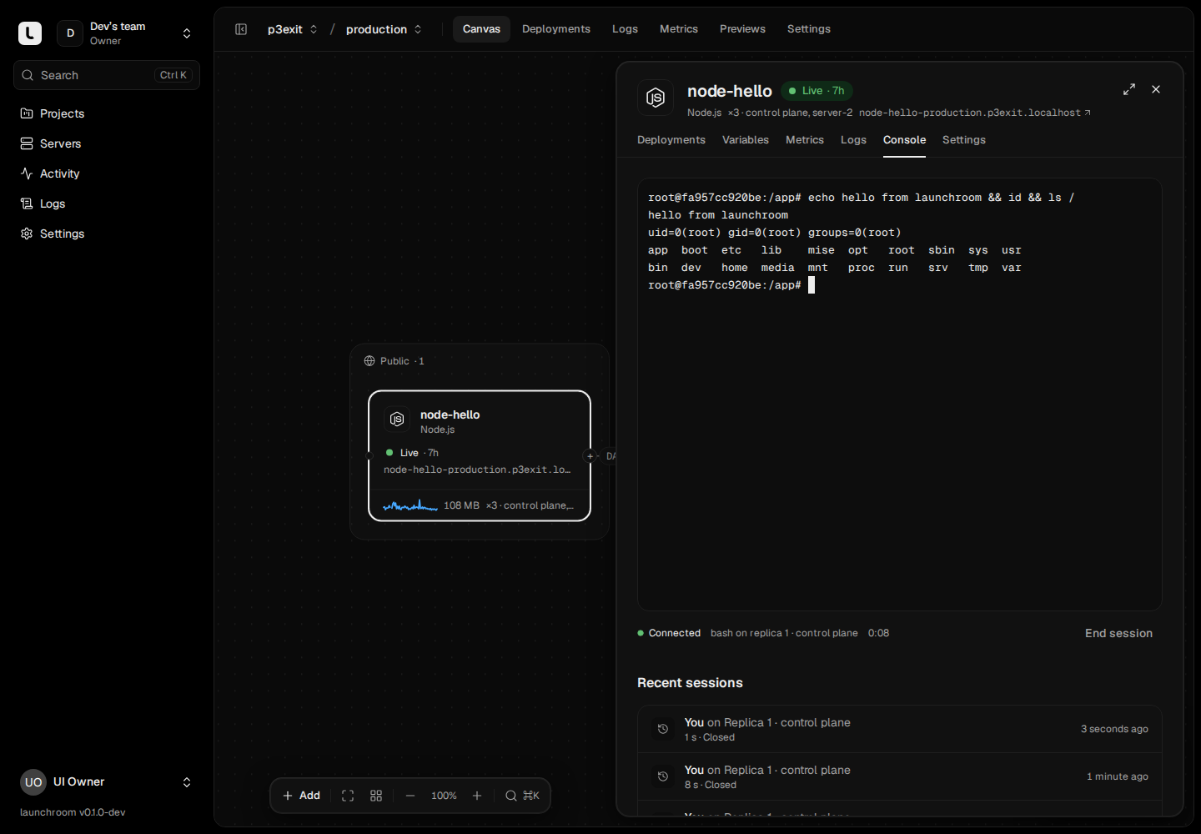Screen dimensions: 1201x834
Task: Click the Node.js icon in panel header
Action: tap(656, 98)
